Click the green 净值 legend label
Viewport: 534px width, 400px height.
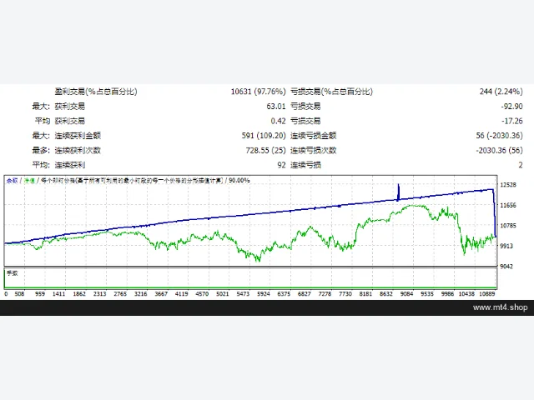pos(29,180)
